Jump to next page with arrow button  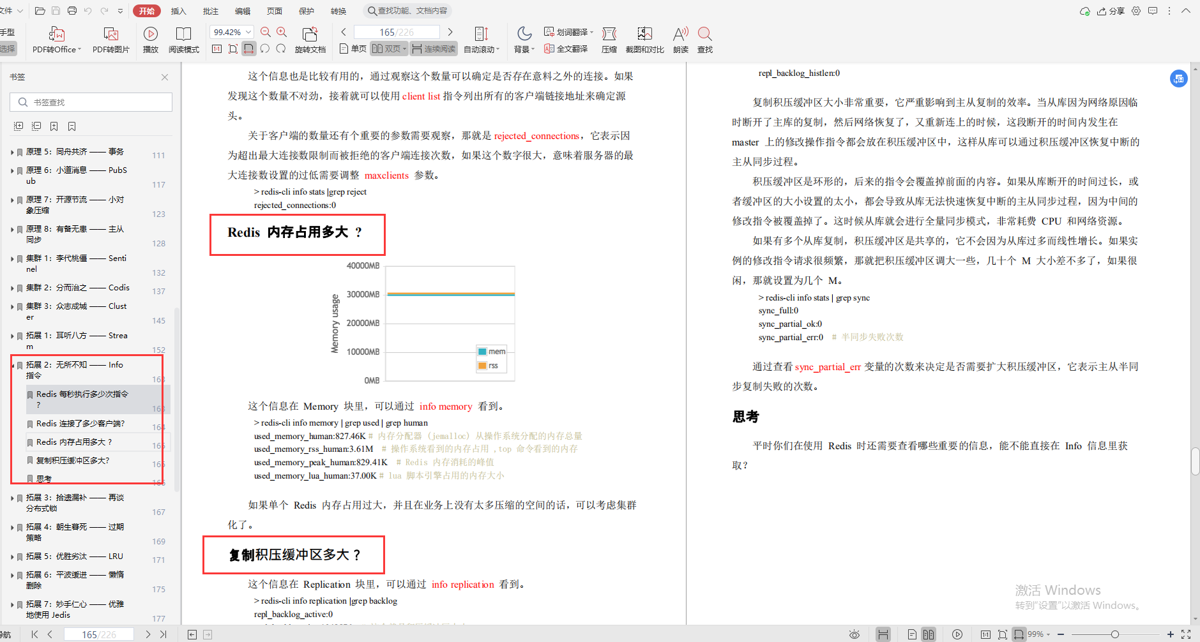tap(451, 31)
